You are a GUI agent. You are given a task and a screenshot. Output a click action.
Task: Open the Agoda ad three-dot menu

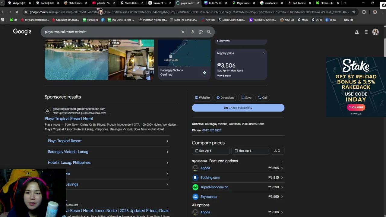(81, 205)
